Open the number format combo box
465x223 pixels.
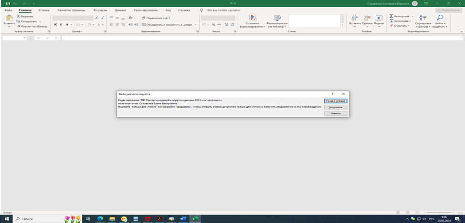click(218, 18)
